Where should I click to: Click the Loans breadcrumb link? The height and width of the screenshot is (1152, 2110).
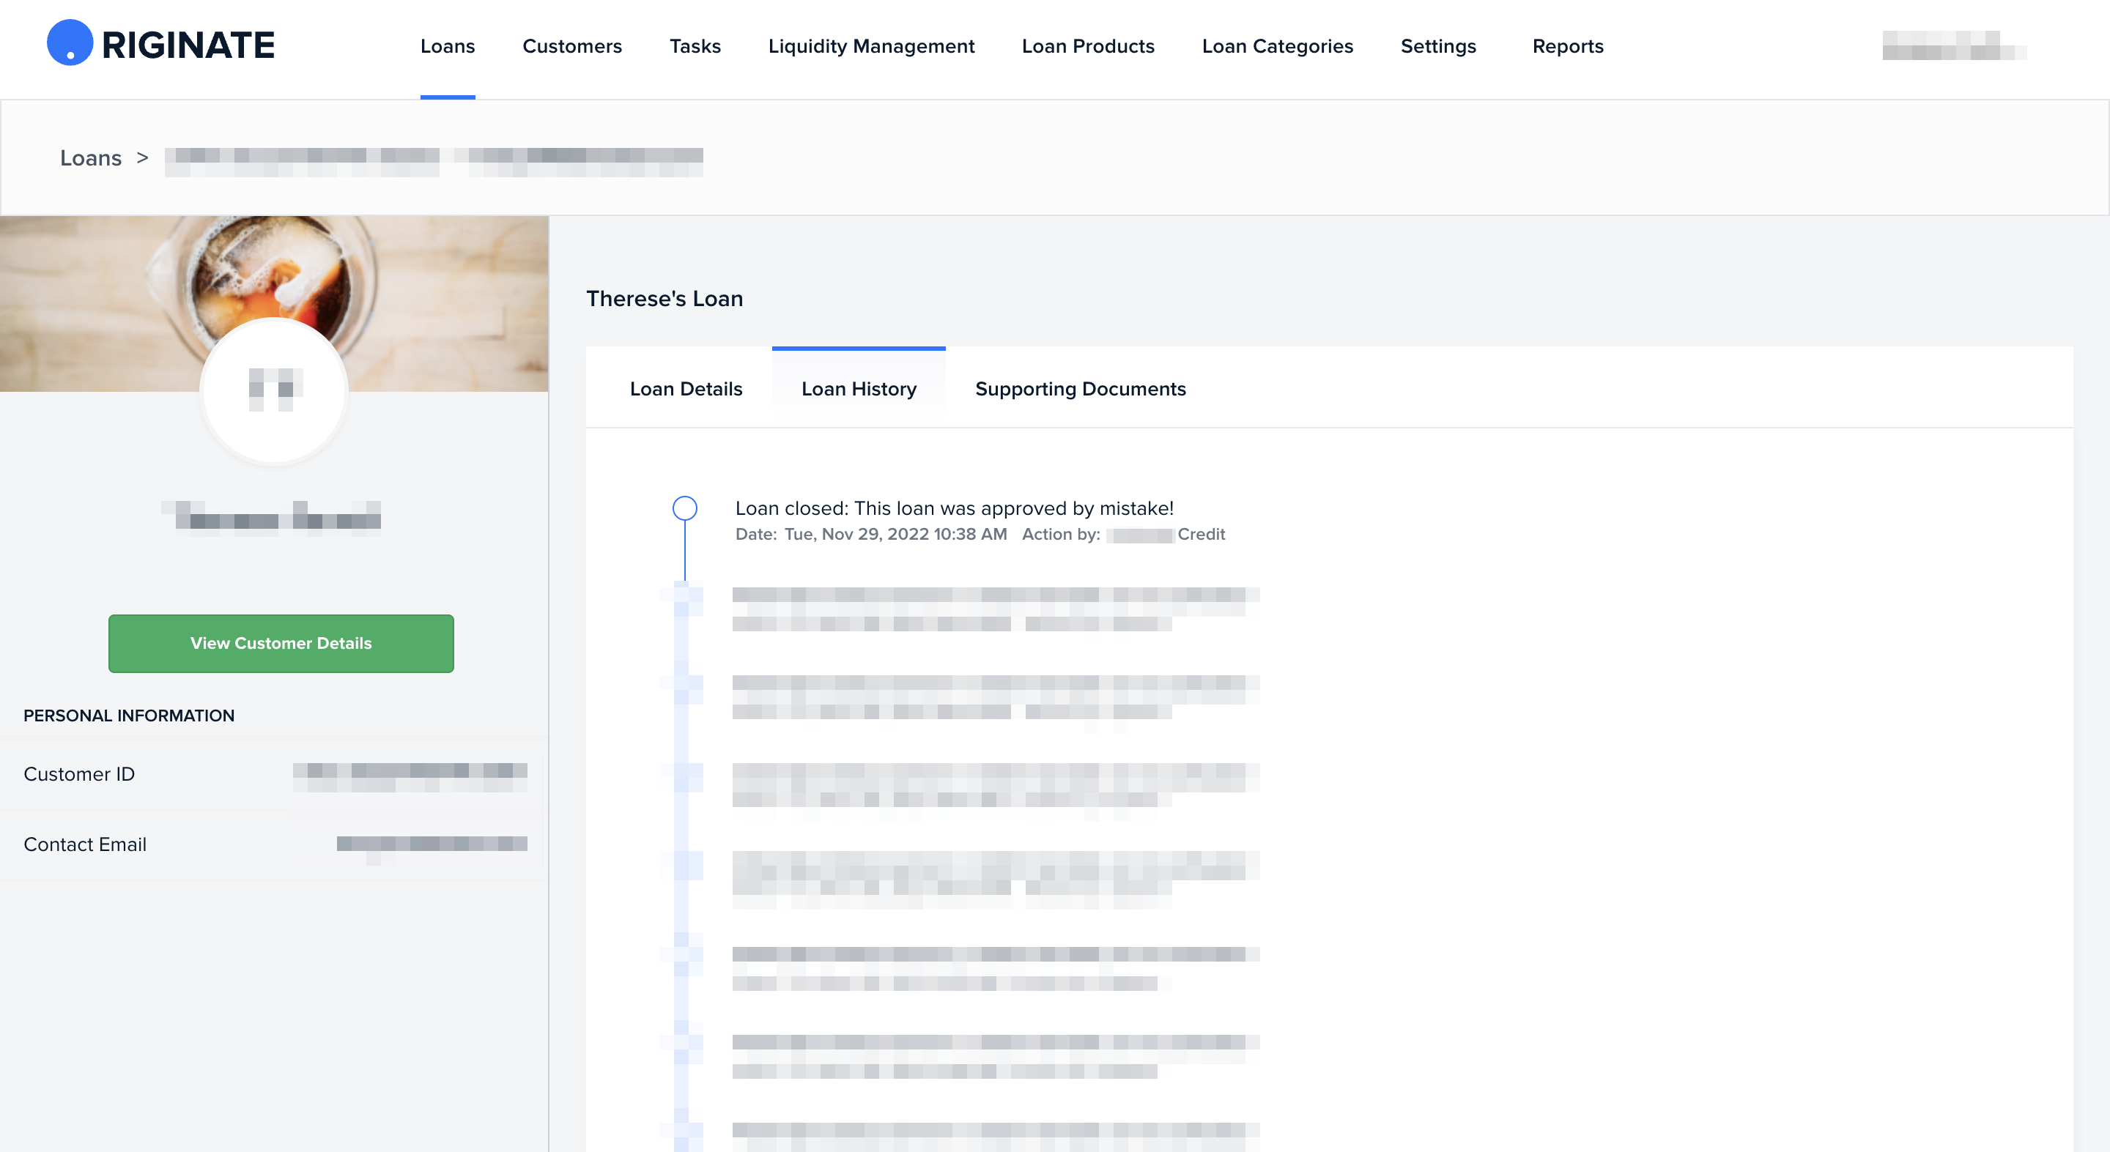tap(90, 158)
